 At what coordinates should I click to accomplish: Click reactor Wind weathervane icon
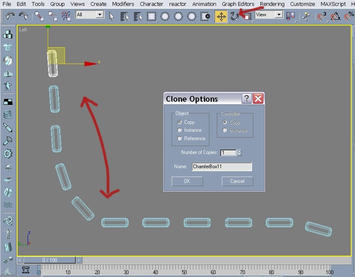[7, 167]
